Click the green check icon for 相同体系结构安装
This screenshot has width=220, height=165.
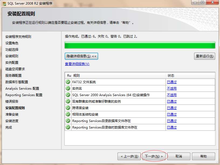[68, 114]
